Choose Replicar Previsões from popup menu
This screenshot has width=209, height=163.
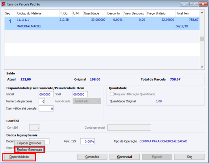(x=29, y=143)
